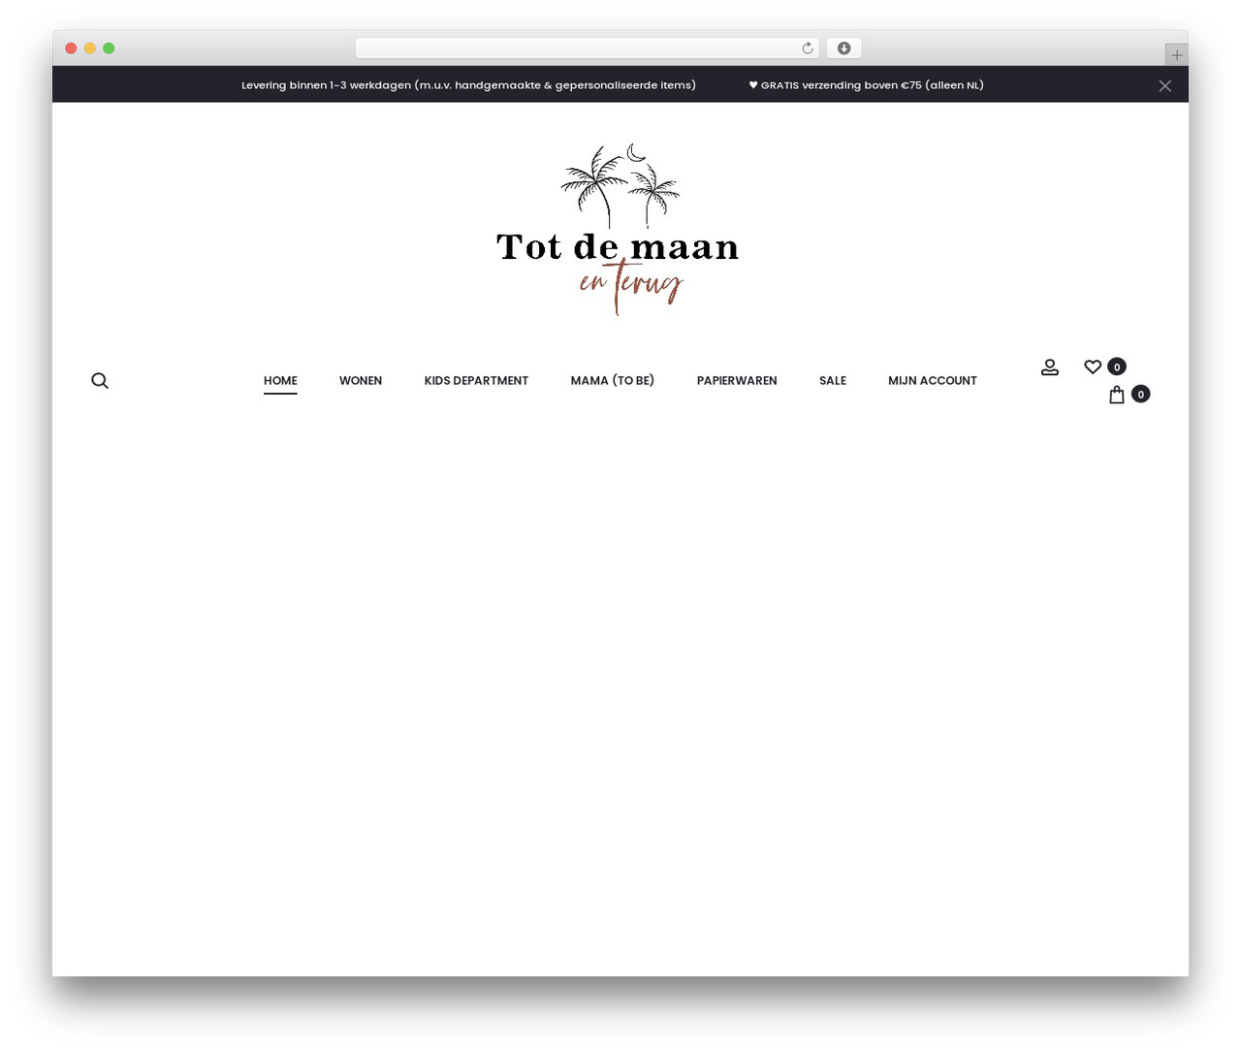Maximize window with the green button
This screenshot has width=1241, height=1051.
click(x=109, y=48)
